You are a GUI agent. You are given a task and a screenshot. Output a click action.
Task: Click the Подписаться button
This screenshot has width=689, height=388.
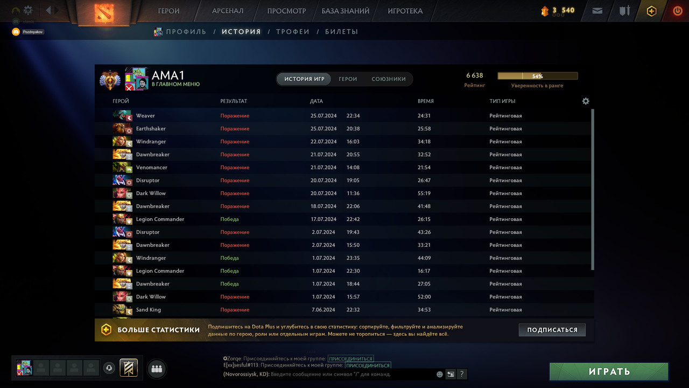coord(552,330)
